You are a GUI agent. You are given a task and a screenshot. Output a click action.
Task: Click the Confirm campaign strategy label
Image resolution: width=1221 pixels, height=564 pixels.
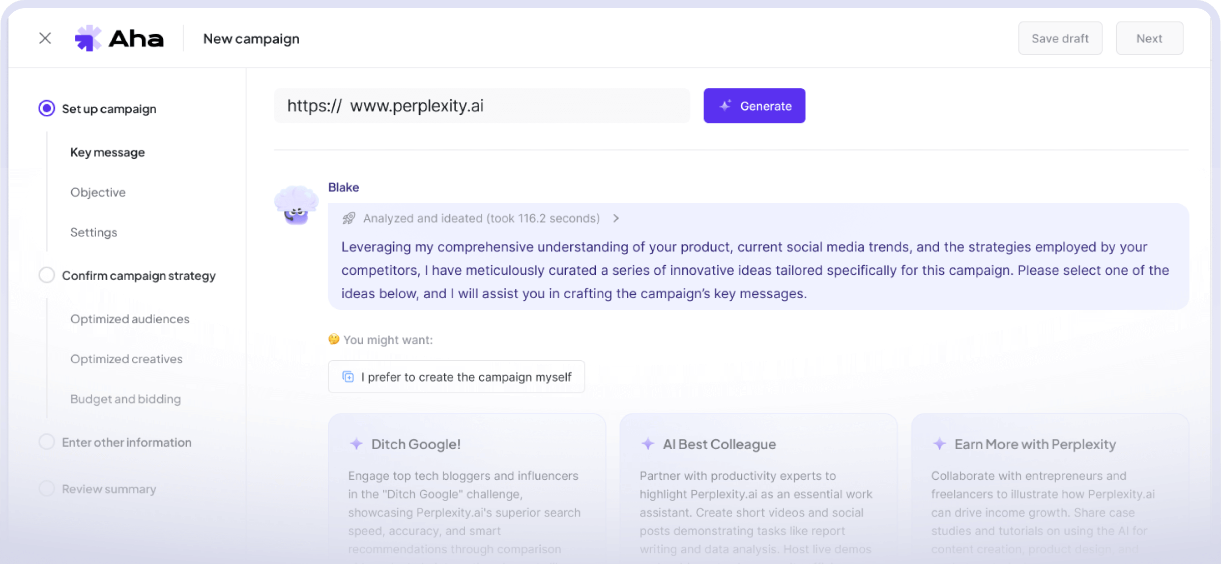(139, 275)
